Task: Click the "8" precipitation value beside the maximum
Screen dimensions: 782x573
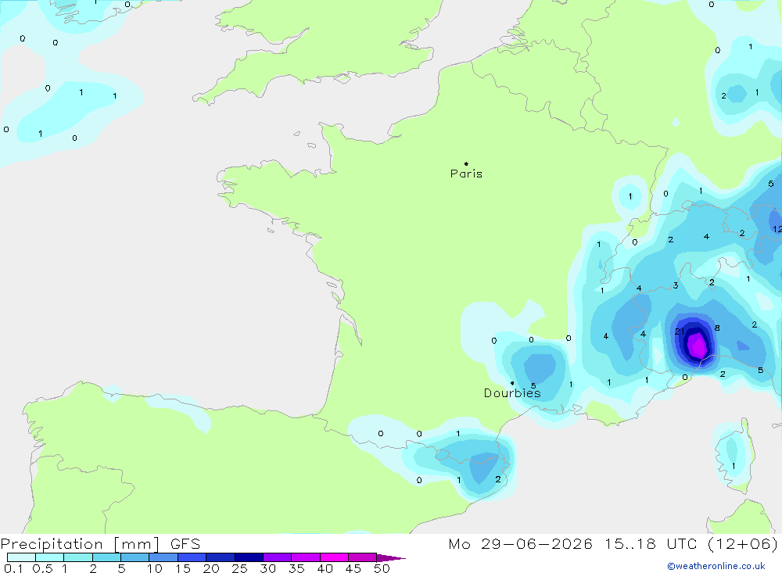Action: 717,328
